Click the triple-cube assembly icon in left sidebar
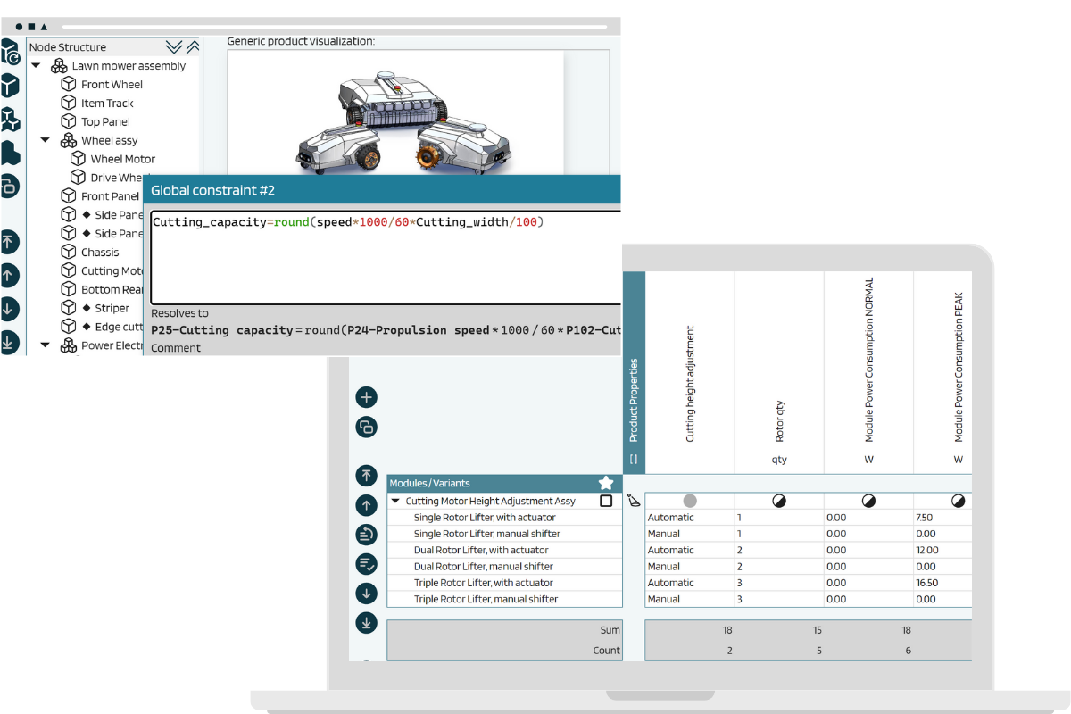The width and height of the screenshot is (1071, 714). point(9,119)
